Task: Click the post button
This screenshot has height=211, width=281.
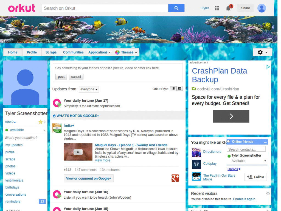Action: point(61,77)
